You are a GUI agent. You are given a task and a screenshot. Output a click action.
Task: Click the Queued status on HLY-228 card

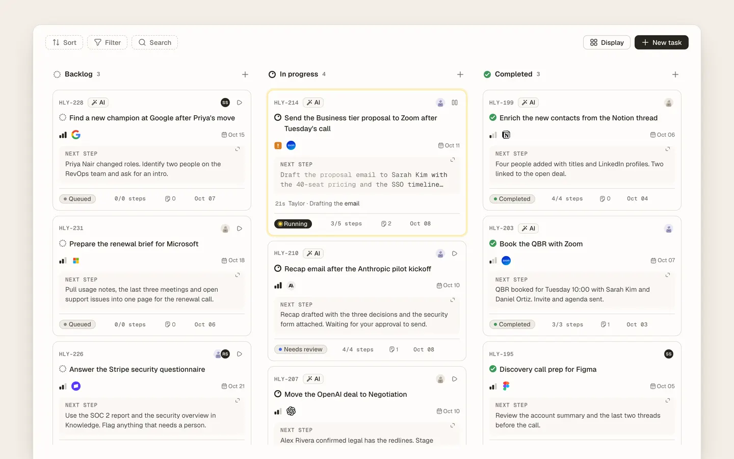77,199
